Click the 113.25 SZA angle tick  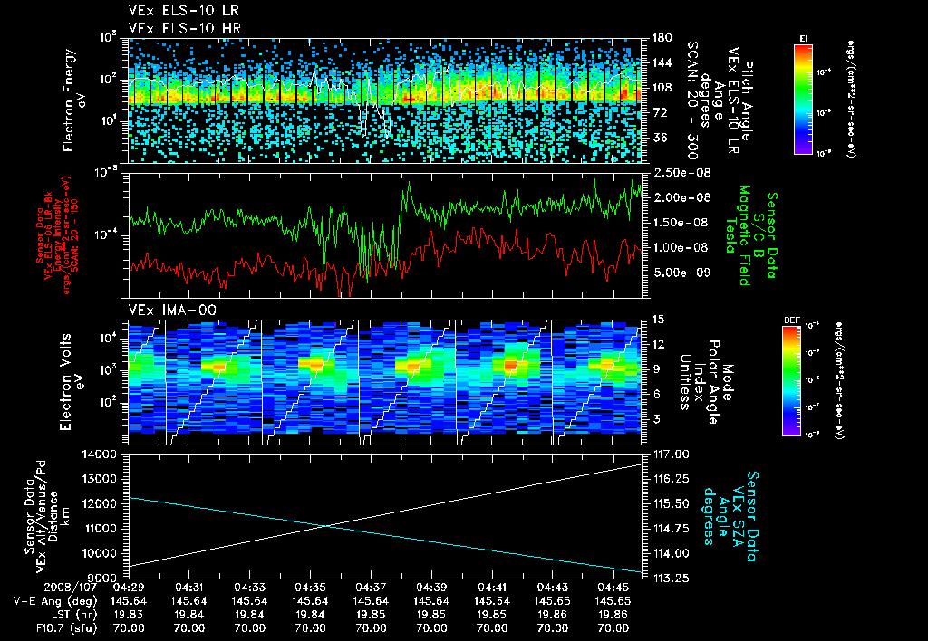(x=672, y=579)
